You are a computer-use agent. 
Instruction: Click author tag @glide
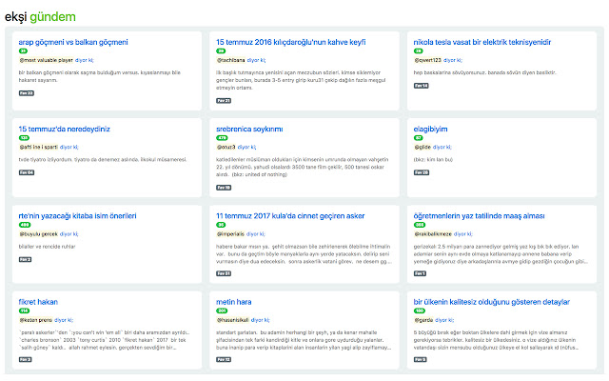(422, 147)
